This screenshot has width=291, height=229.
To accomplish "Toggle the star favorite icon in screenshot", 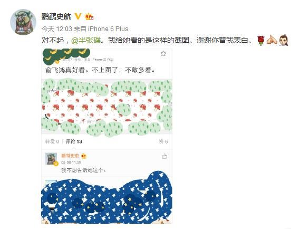I will [x=163, y=53].
